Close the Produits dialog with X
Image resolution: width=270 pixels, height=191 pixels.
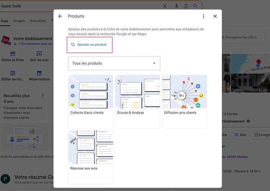(x=215, y=16)
